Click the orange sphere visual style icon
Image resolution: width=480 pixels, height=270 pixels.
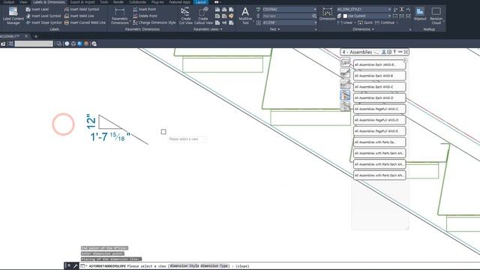point(86,43)
